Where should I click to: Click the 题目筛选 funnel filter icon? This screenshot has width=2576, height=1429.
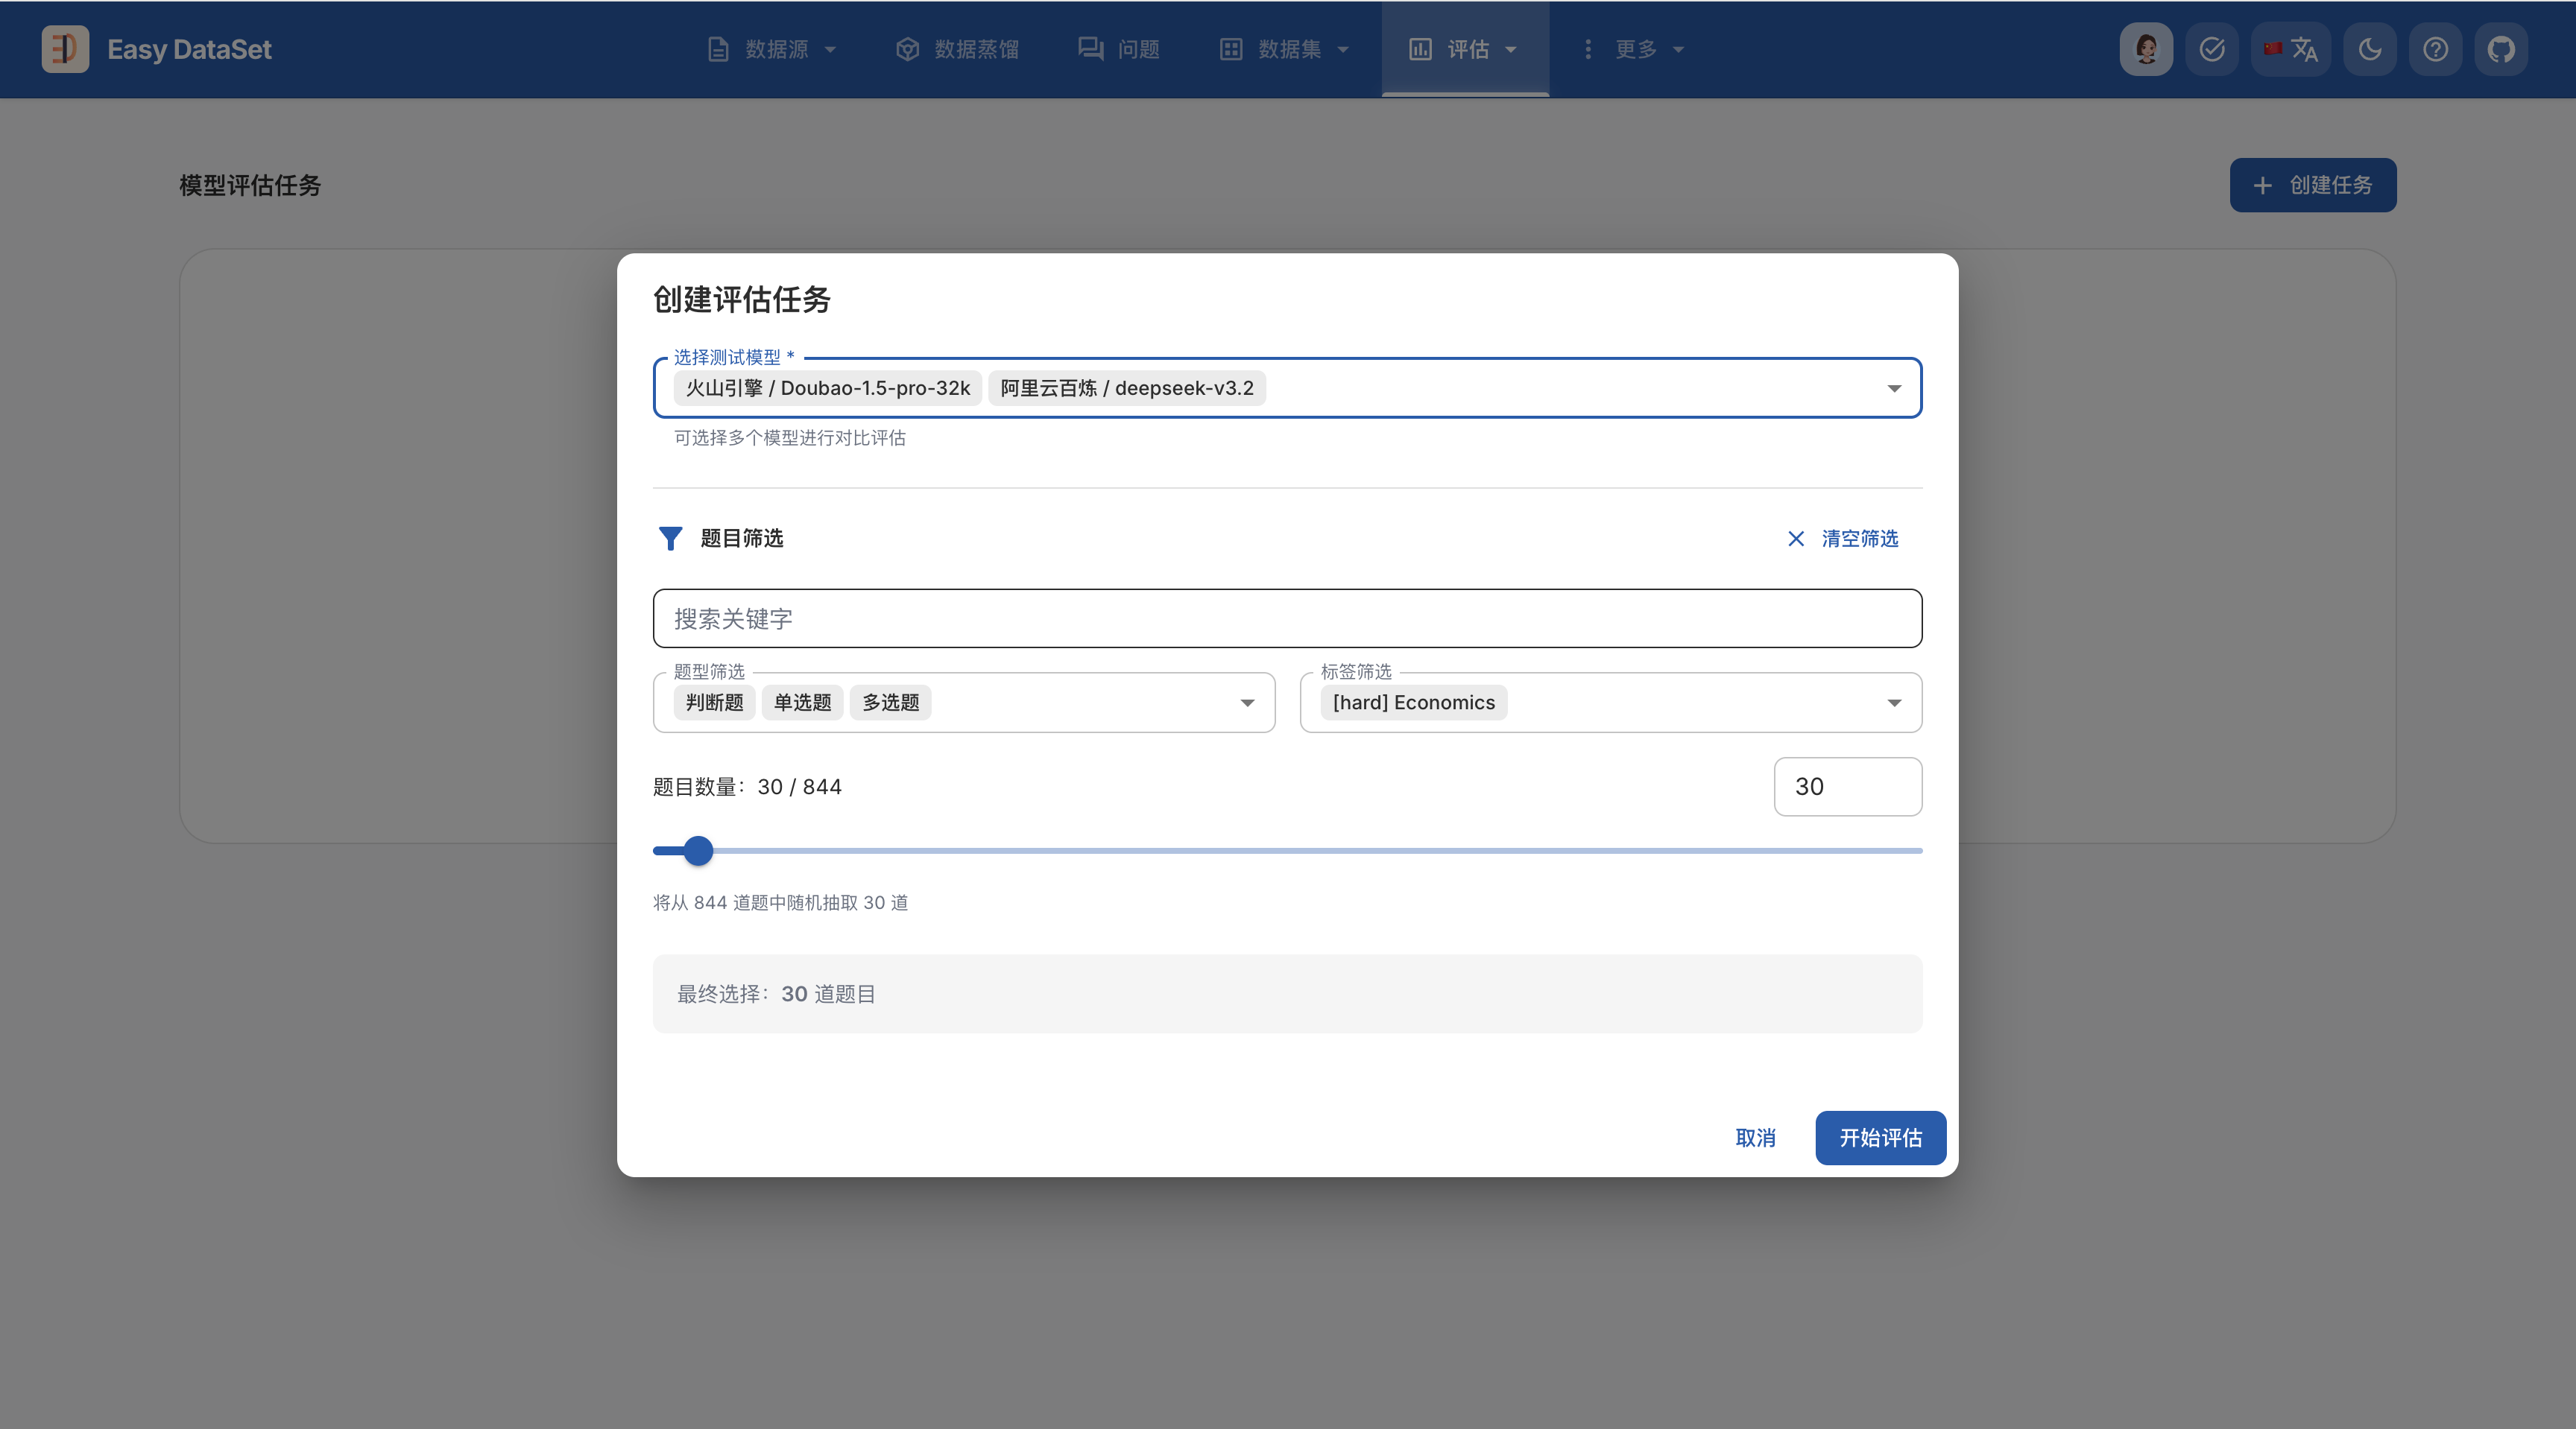[x=670, y=539]
